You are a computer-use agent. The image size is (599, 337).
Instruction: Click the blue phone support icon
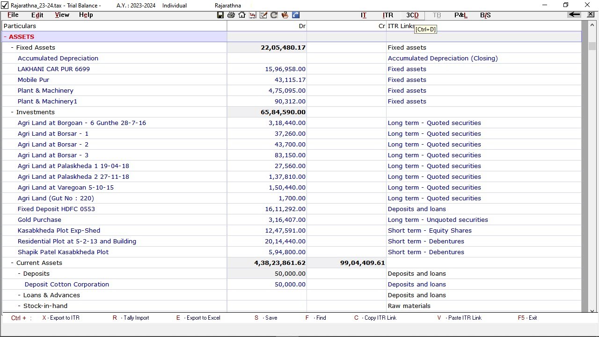[x=296, y=15]
